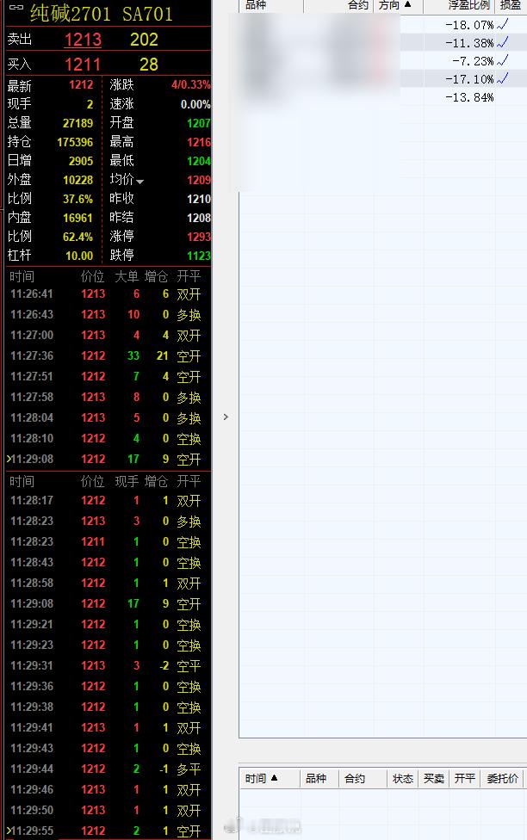
Task: Click the 大单 column header
Action: pos(127,276)
